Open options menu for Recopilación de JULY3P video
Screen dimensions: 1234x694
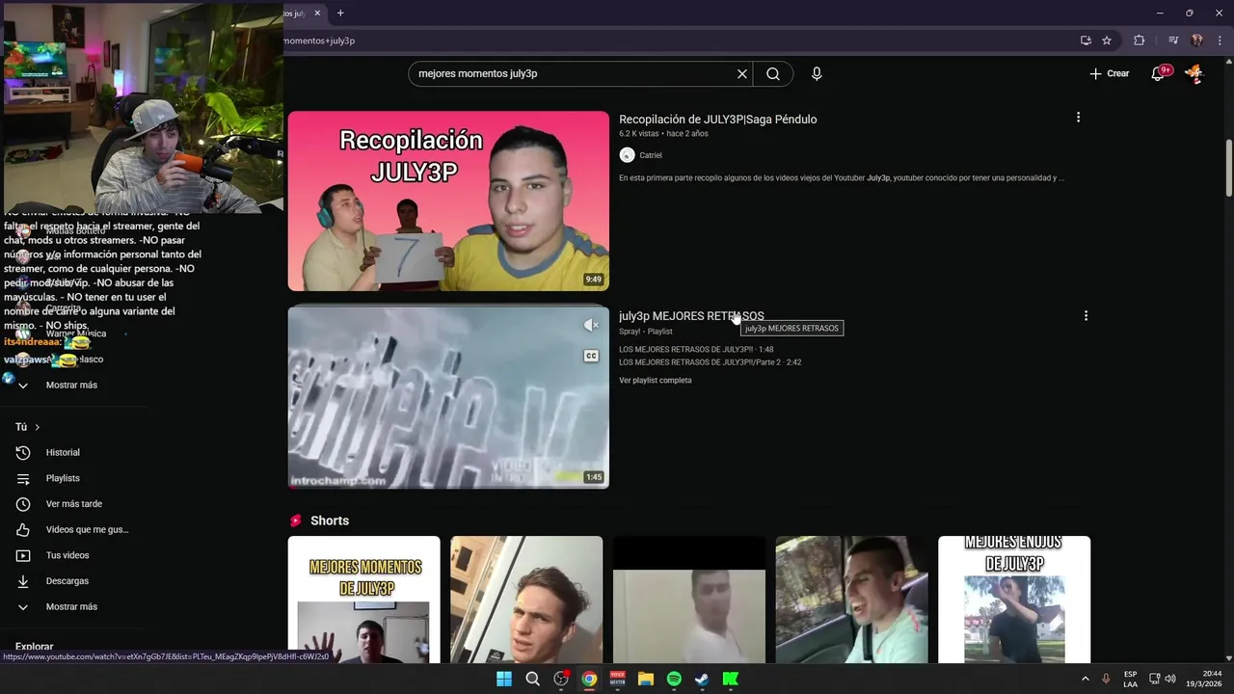click(x=1078, y=118)
